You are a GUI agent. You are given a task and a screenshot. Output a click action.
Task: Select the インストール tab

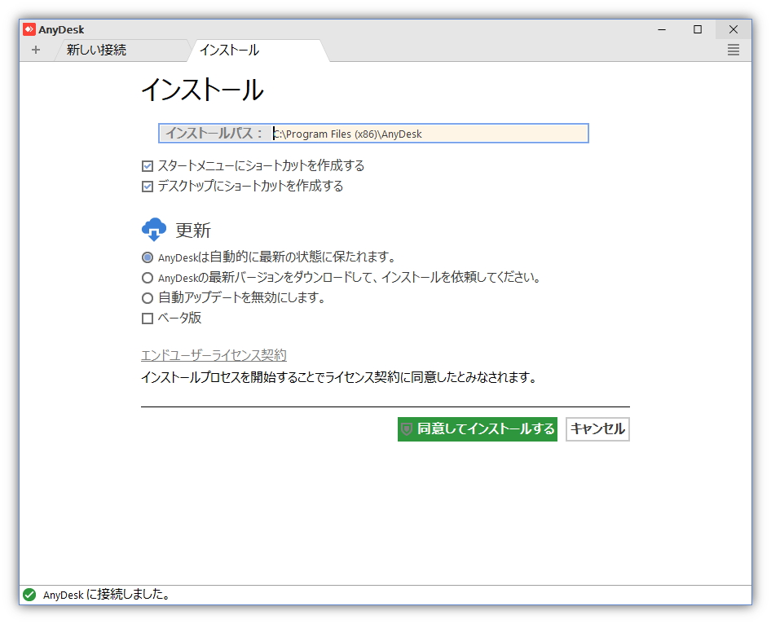(x=229, y=50)
